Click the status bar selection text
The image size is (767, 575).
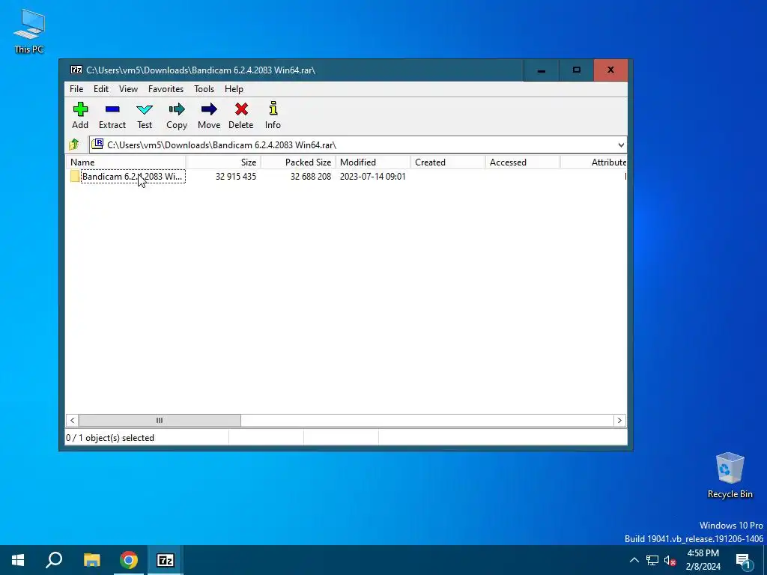pos(110,438)
